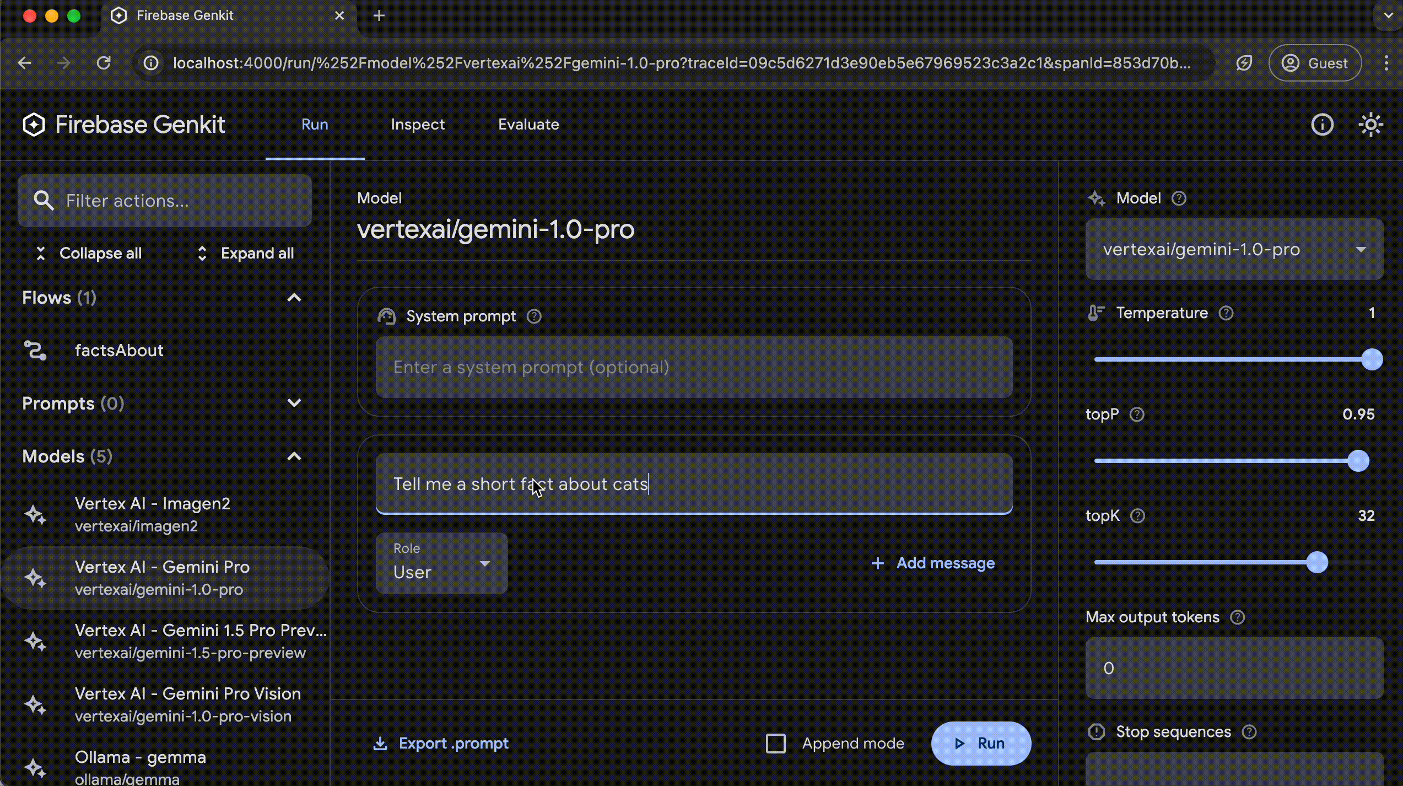Collapse the Models section

point(296,455)
